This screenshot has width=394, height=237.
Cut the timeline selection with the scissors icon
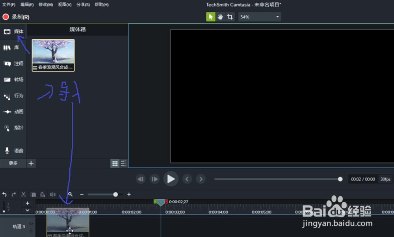pyautogui.click(x=23, y=194)
